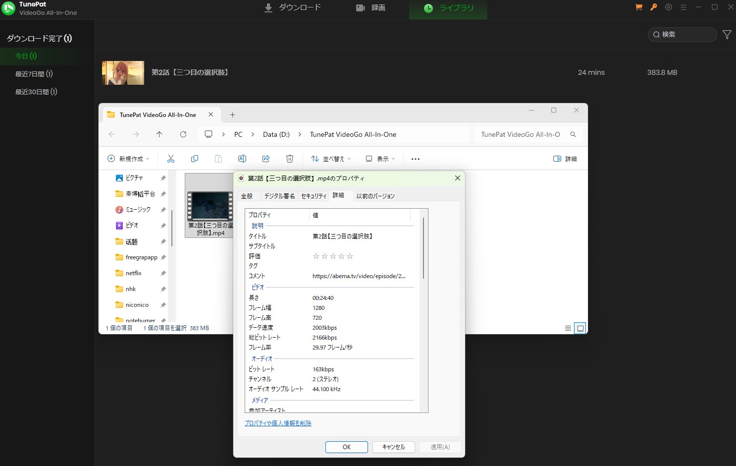Viewport: 736px width, 466px height.
Task: Refresh the Explorer folder view
Action: coord(183,134)
